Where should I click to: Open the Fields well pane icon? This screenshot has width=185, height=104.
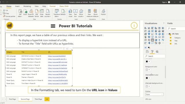pyautogui.click(x=147, y=51)
